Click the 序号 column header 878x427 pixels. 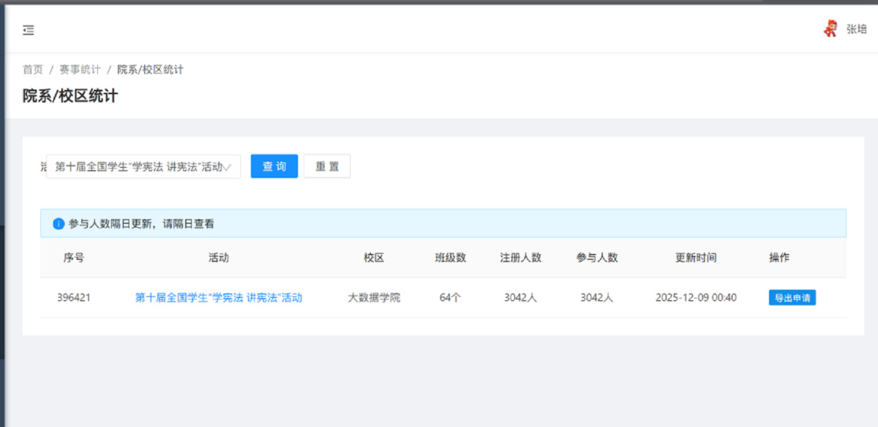point(74,258)
